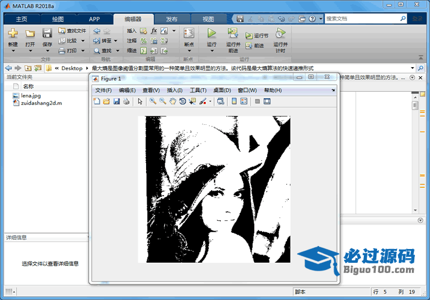Click Print Figure icon in Figure toolbar

[x=126, y=101]
